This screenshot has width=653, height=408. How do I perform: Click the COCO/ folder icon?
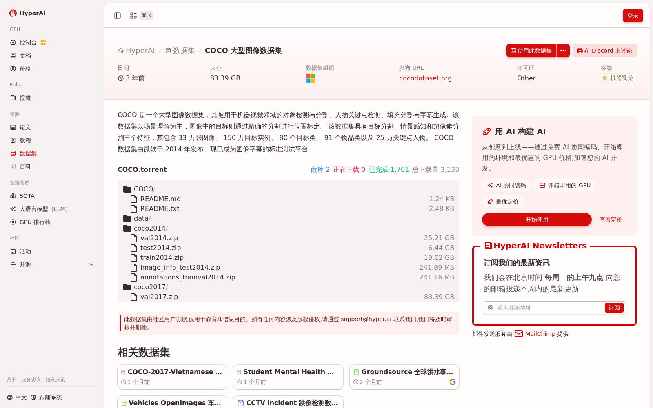[127, 189]
